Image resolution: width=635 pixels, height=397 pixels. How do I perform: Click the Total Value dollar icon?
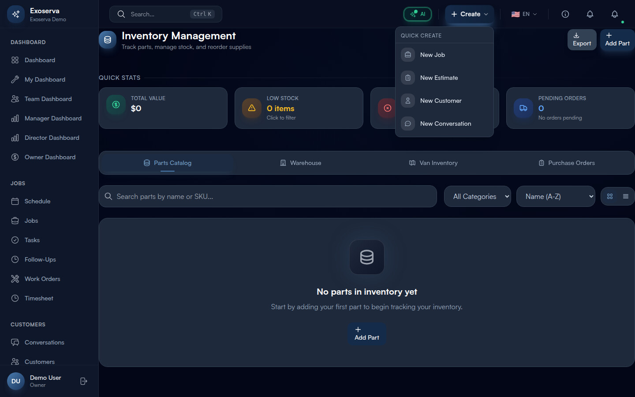(x=116, y=105)
